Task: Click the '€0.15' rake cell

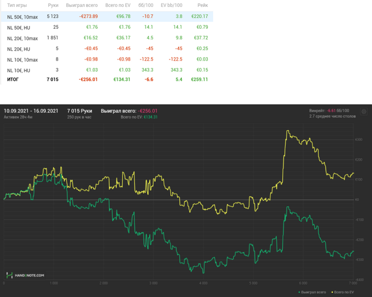Action: (202, 70)
